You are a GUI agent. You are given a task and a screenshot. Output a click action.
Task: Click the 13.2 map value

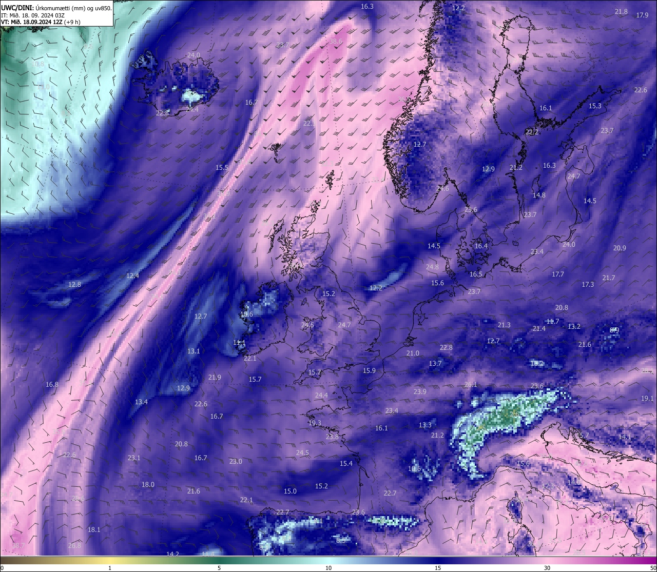pos(574,326)
